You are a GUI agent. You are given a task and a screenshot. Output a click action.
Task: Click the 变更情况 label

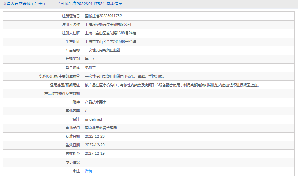tap(72, 163)
